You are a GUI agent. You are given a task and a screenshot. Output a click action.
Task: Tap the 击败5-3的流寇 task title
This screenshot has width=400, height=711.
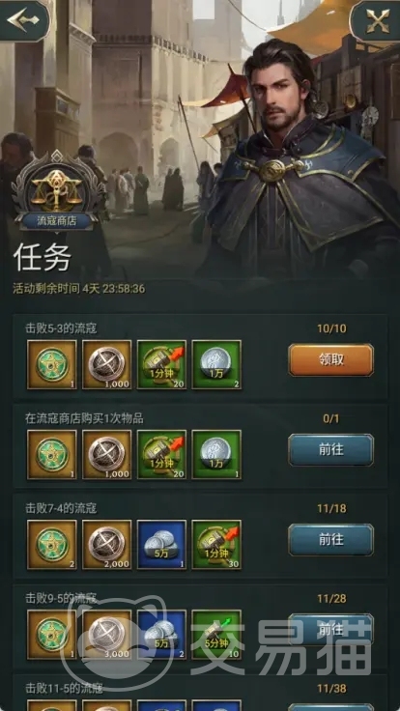pyautogui.click(x=61, y=328)
